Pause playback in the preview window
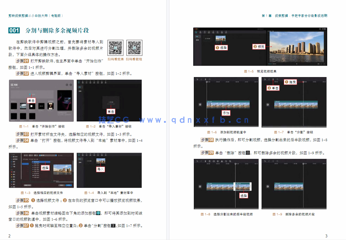346x240 pixels. tap(297, 64)
